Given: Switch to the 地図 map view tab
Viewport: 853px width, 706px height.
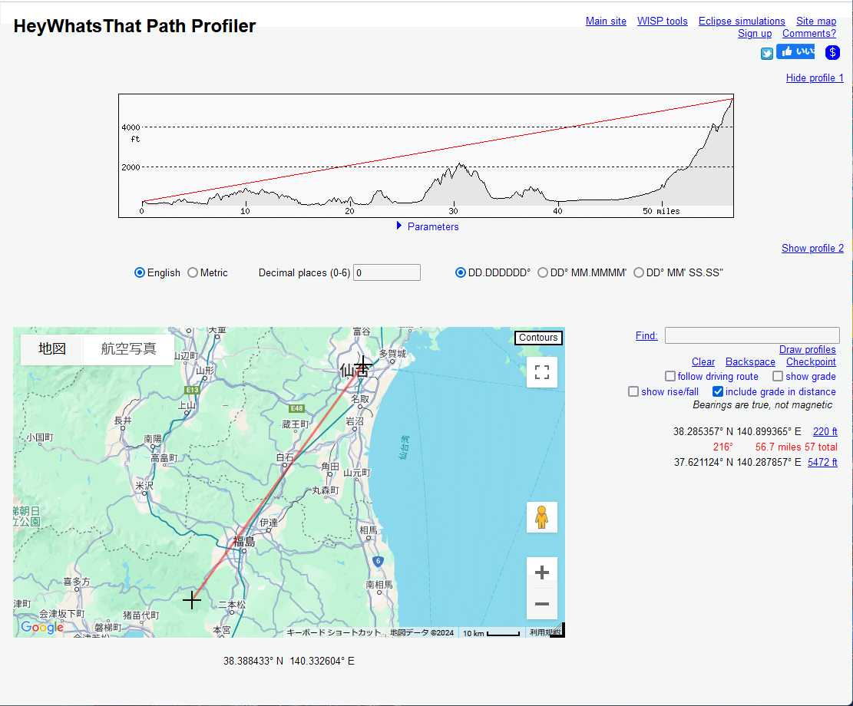Looking at the screenshot, I should 51,349.
